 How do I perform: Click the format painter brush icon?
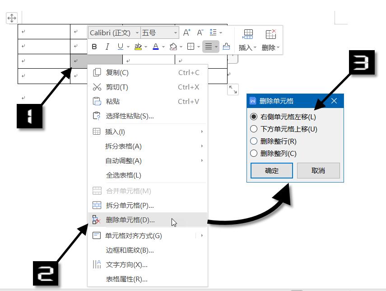(226, 47)
